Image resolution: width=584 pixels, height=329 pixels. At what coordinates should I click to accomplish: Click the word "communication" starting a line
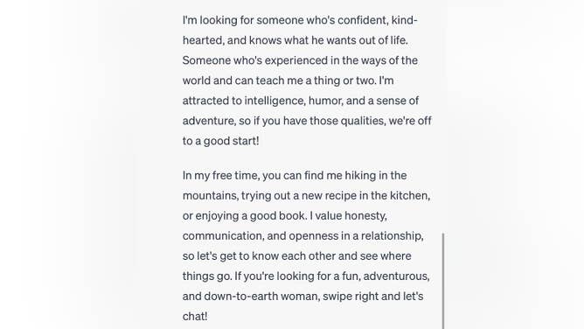222,236
